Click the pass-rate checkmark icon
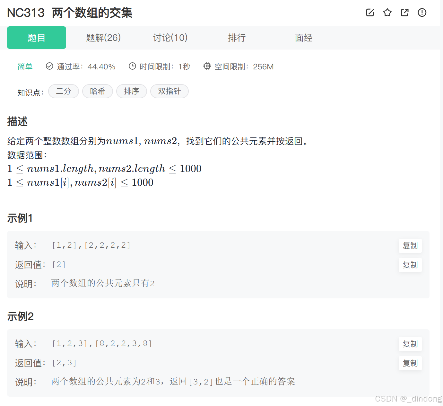The image size is (443, 406). pyautogui.click(x=49, y=66)
